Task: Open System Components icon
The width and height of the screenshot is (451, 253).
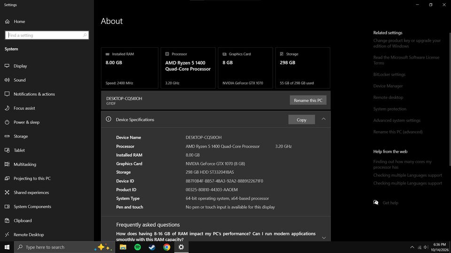Action: [7, 206]
